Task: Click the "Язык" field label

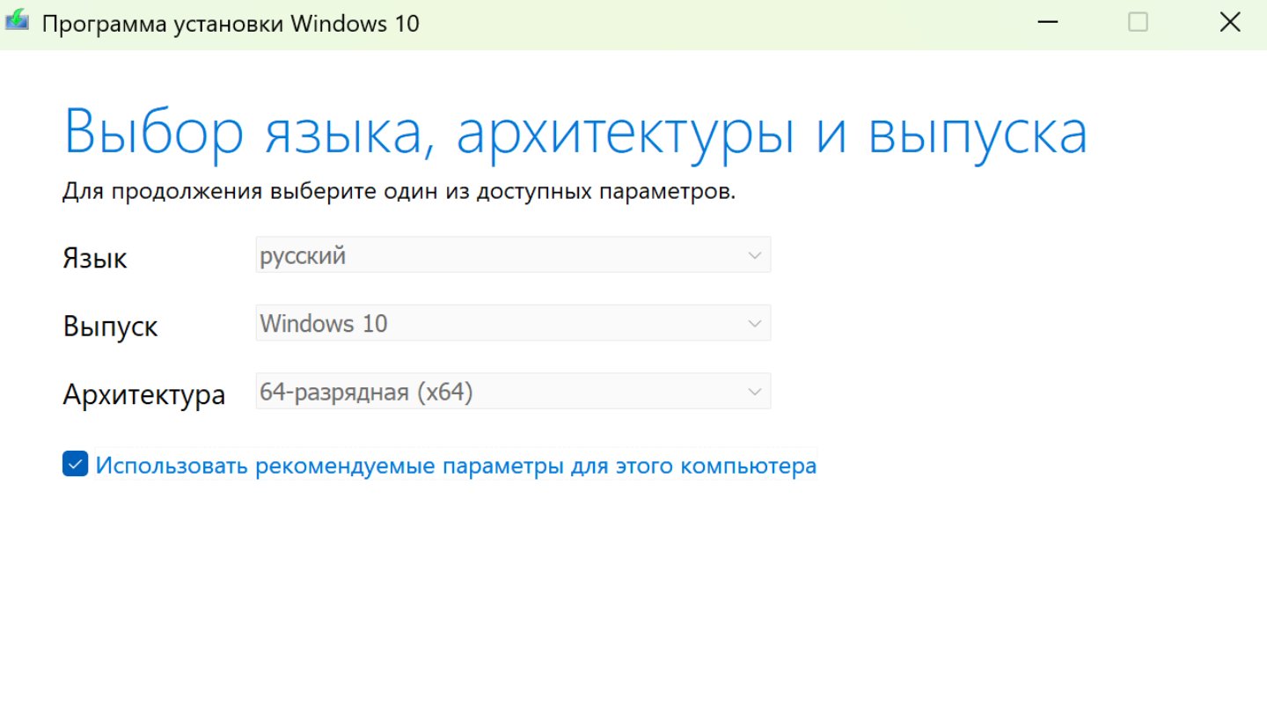Action: [95, 258]
